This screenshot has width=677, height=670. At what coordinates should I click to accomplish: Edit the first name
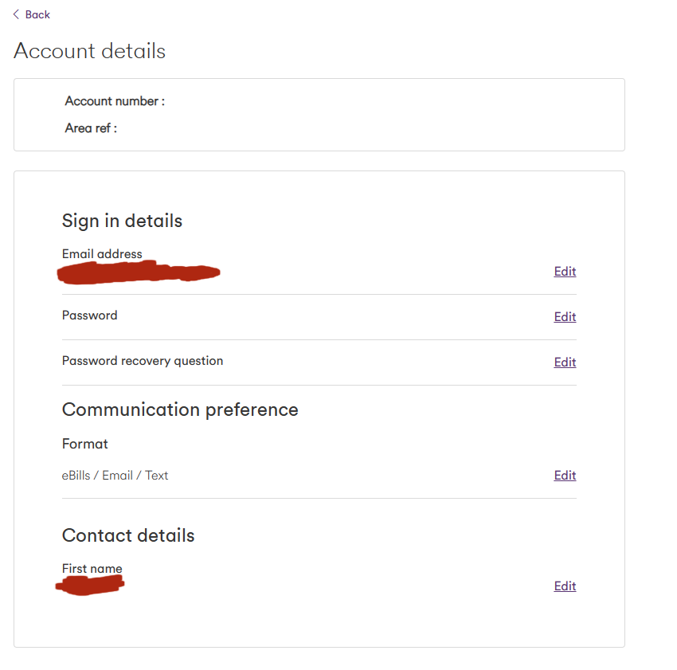pos(565,586)
